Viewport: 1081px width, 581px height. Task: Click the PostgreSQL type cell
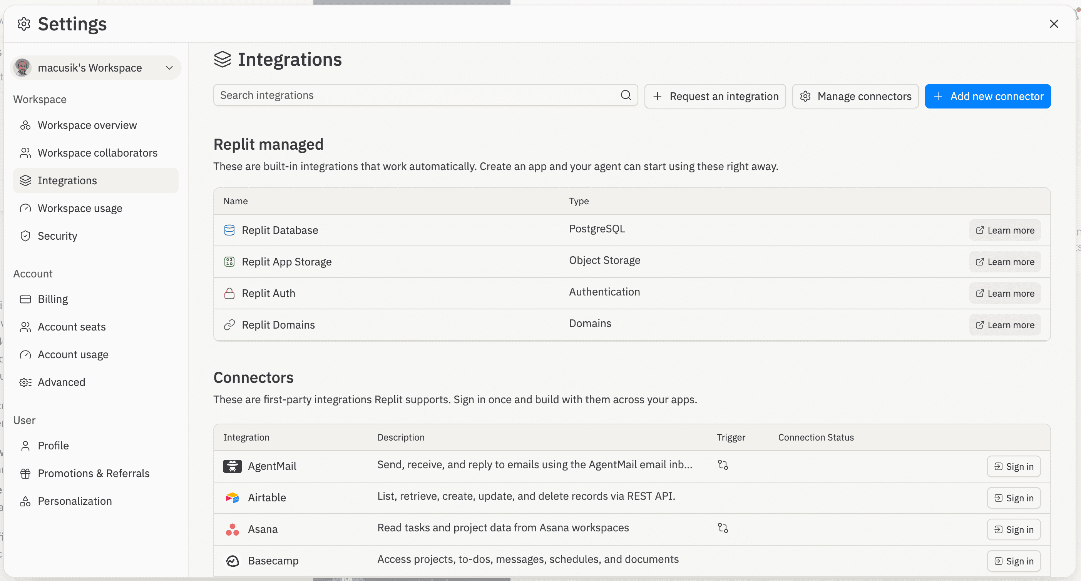[597, 229]
